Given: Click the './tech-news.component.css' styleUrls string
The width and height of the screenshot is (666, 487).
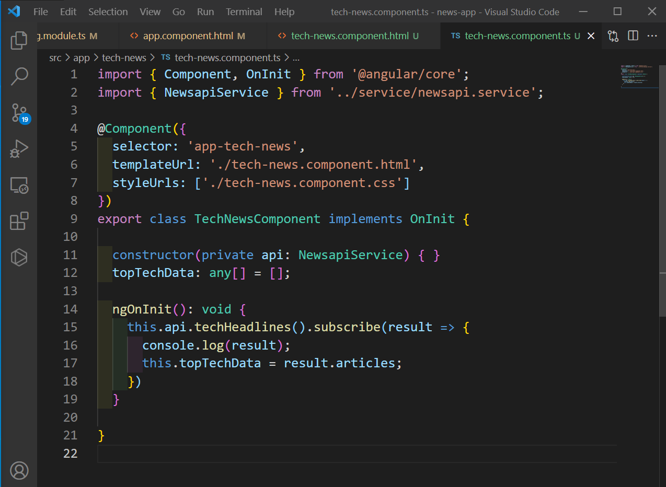Looking at the screenshot, I should point(302,183).
